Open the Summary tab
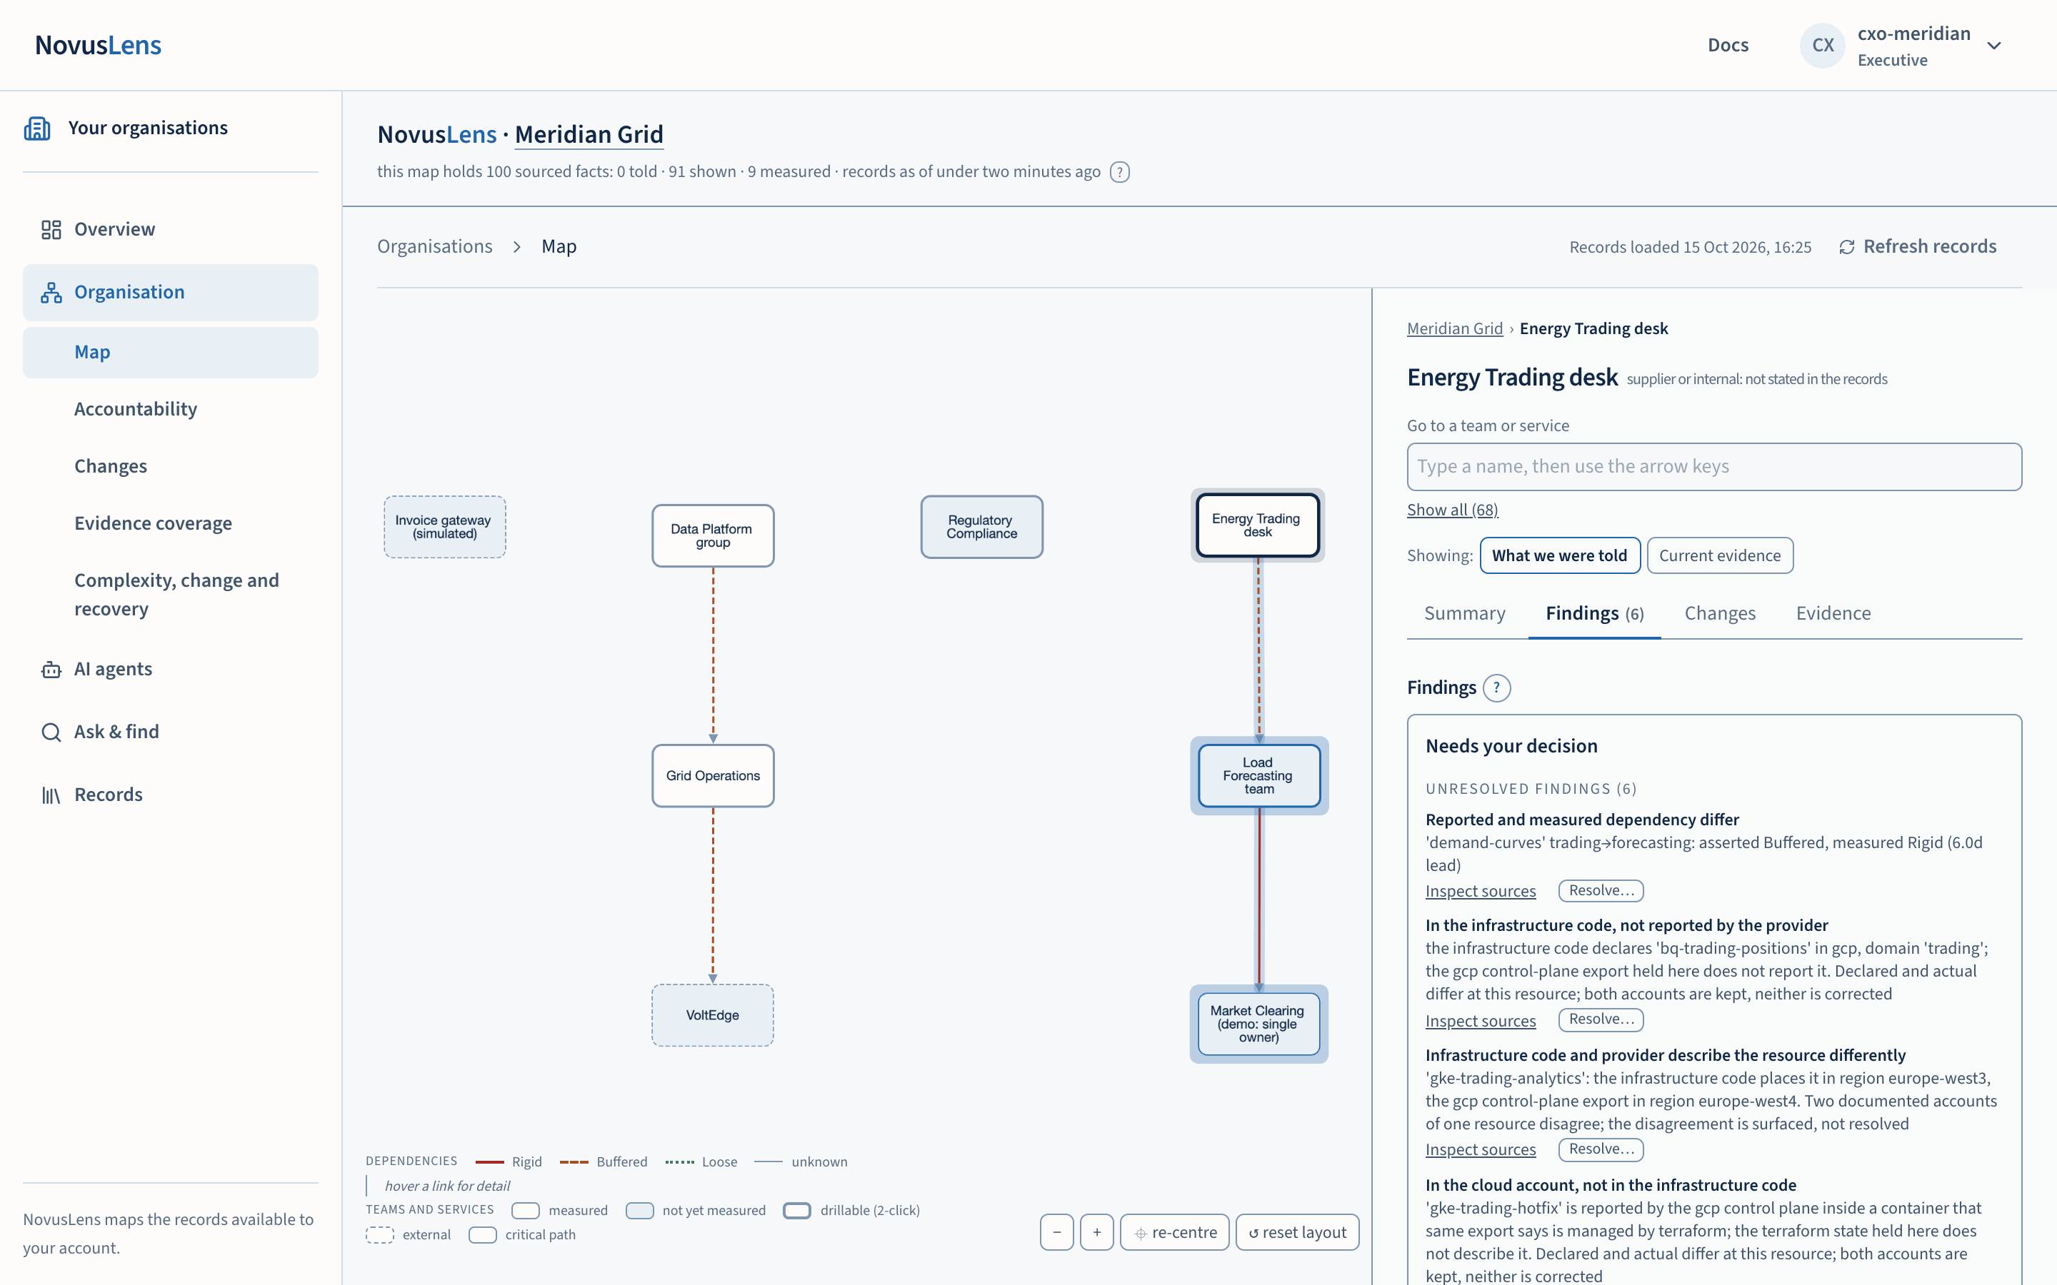 pyautogui.click(x=1465, y=614)
